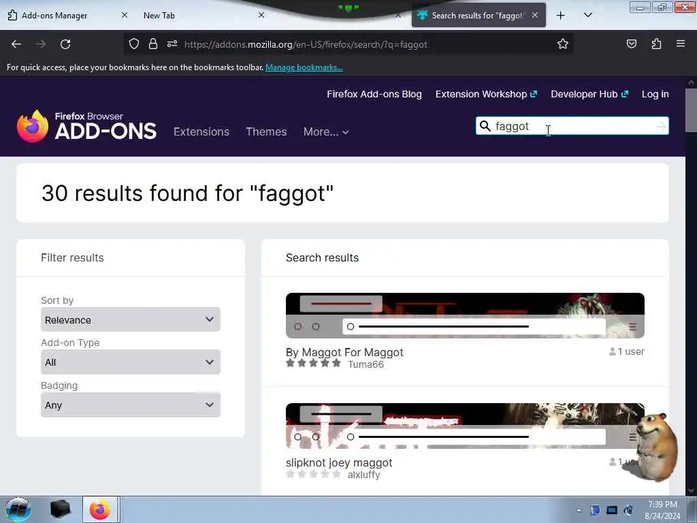Open the Badging dropdown
The width and height of the screenshot is (697, 523).
coord(130,405)
